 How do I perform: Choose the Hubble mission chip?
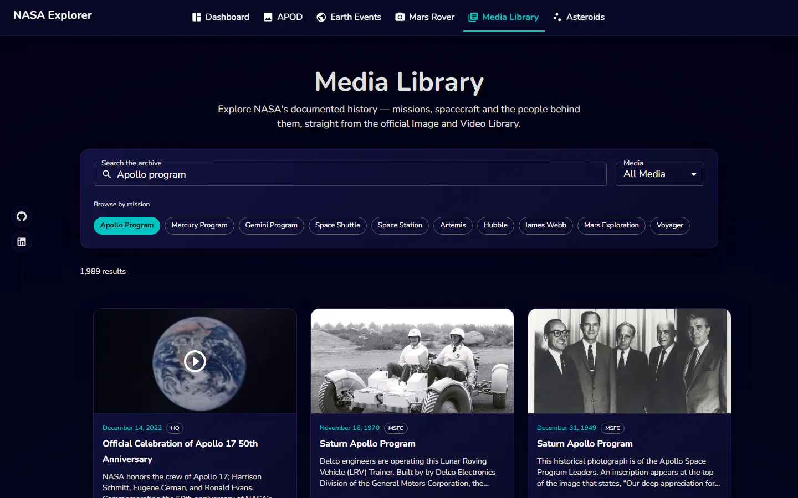pos(495,226)
